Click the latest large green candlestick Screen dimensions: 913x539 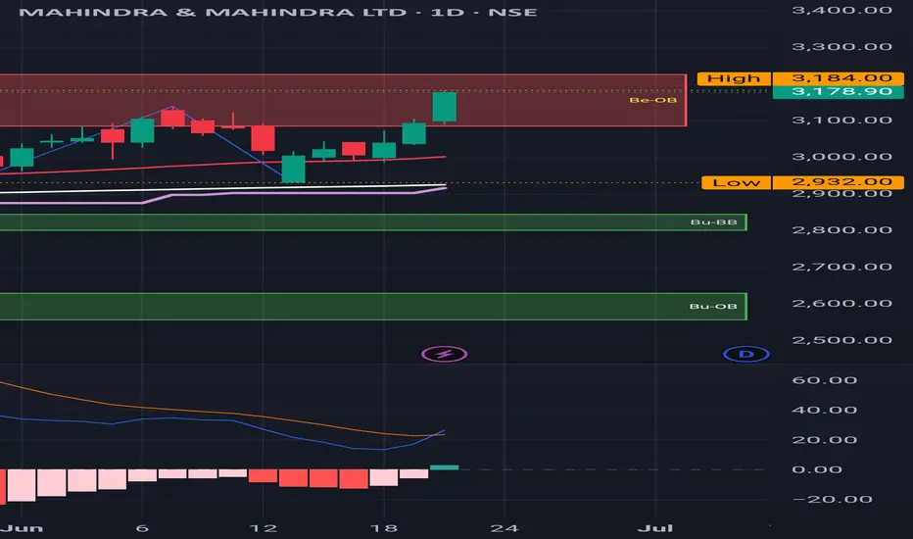coord(445,107)
